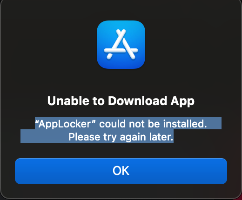The image size is (242, 200).
Task: Click the word "could" in the message
Action: coord(112,124)
